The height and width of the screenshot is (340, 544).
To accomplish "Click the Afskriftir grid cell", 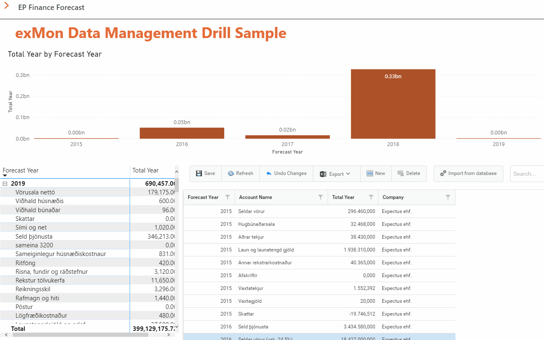I will point(281,275).
